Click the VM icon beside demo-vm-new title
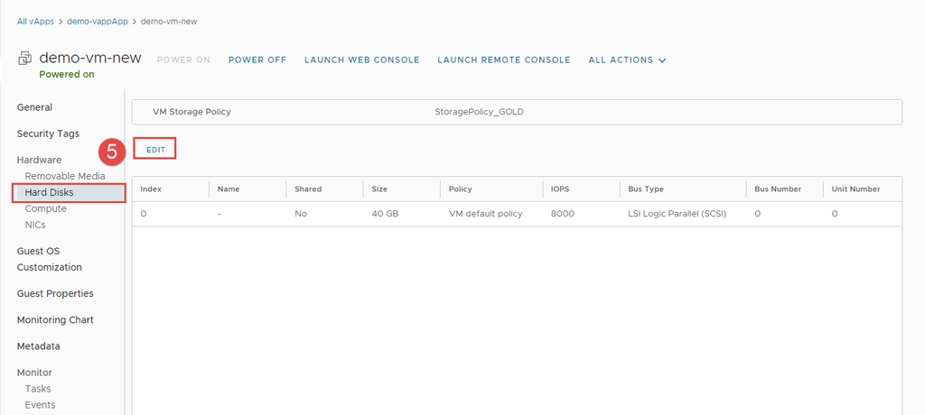This screenshot has height=415, width=925. pos(24,59)
